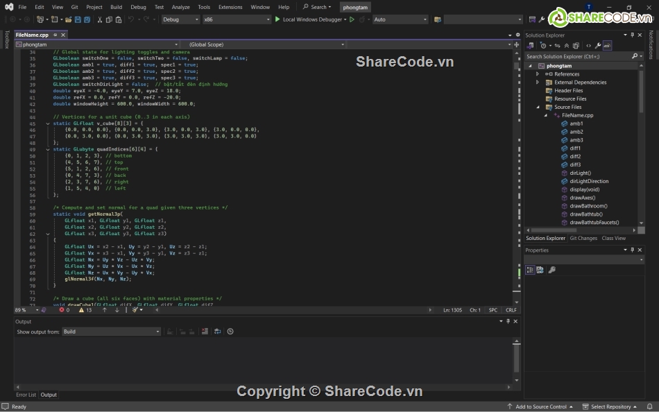
Task: Click the Pending Changes Filter clock icon
Action: 543,45
